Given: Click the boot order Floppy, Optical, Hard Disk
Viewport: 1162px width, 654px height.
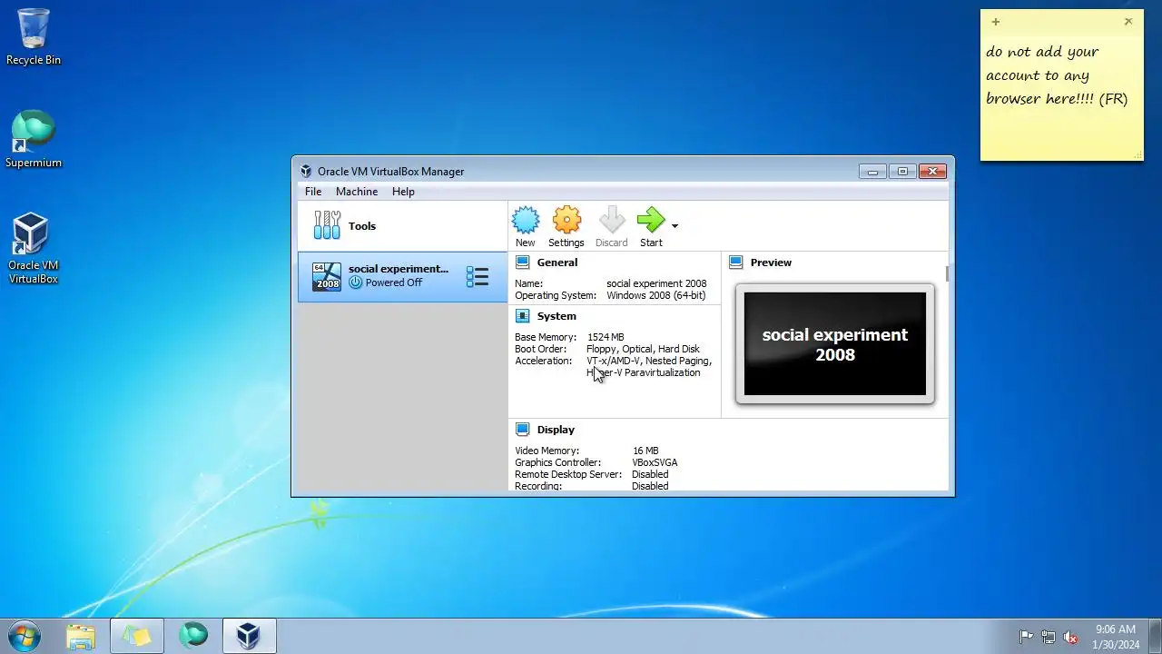Looking at the screenshot, I should click(x=643, y=349).
